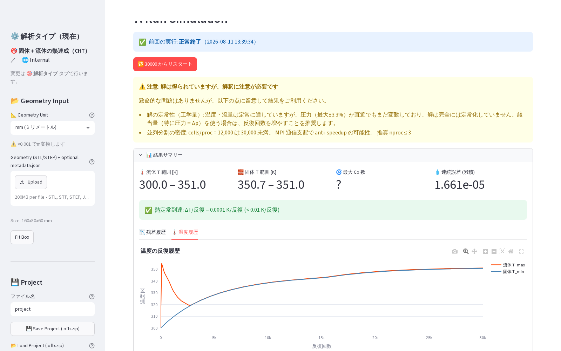Show help for Geometry STL/STEP upload
Viewport: 561px width, 351px height.
click(92, 162)
